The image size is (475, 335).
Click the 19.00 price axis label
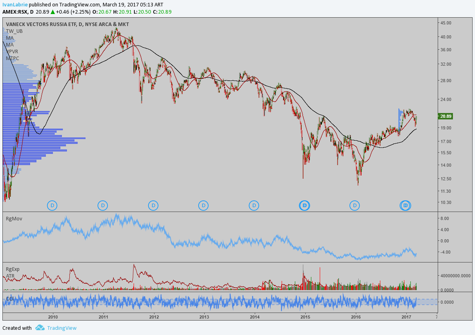pos(446,128)
